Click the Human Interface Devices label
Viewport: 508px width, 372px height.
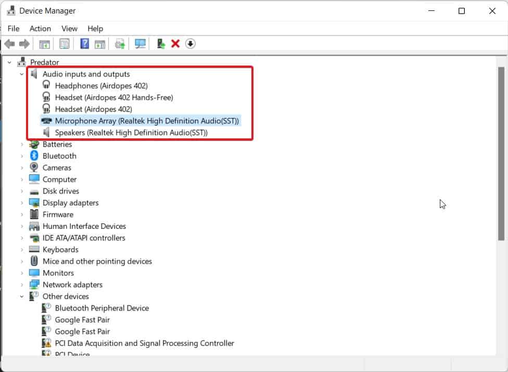[84, 226]
